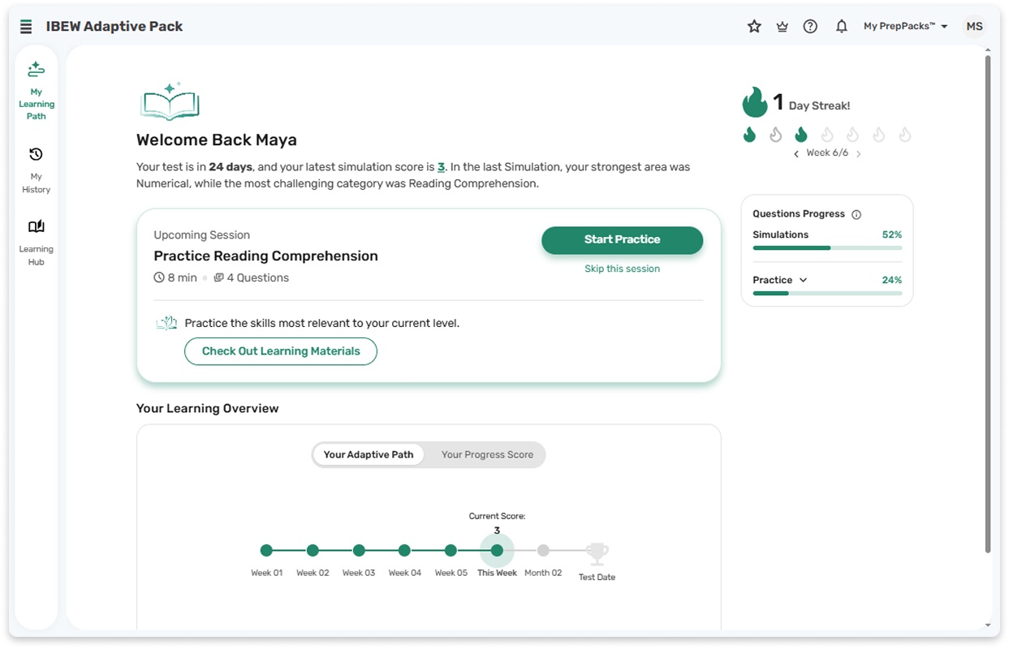1009x649 pixels.
Task: Open the notifications bell icon
Action: pyautogui.click(x=842, y=26)
